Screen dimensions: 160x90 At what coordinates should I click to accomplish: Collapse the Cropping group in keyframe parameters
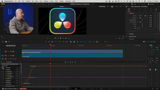click(x=5, y=69)
